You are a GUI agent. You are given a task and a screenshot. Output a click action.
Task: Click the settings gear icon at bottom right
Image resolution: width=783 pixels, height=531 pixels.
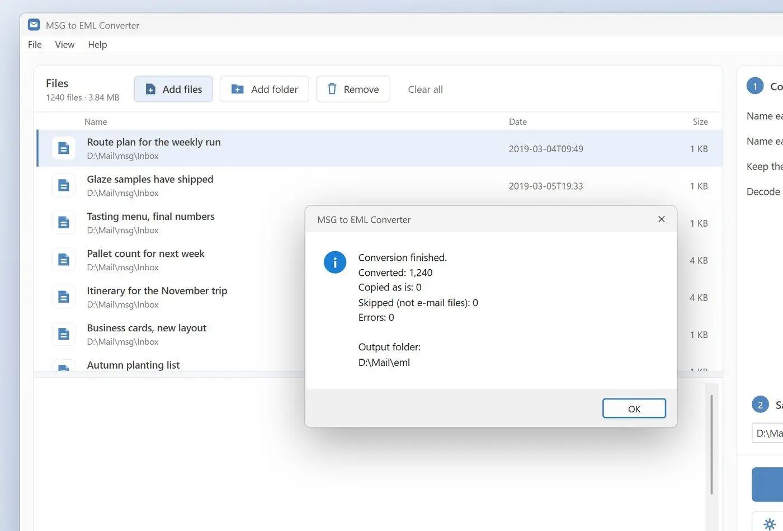(770, 524)
